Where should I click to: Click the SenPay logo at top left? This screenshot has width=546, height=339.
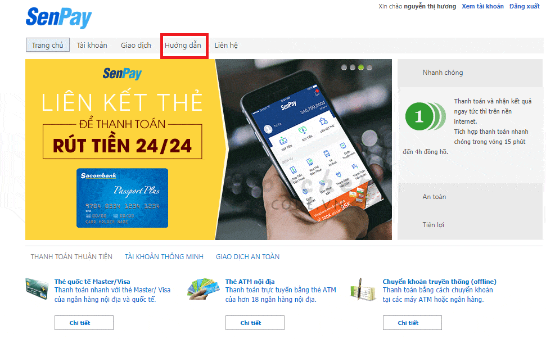pos(58,17)
